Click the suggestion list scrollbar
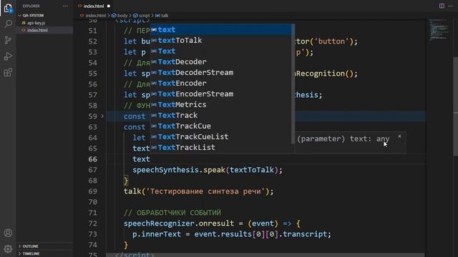458x257 pixels. coord(293,84)
